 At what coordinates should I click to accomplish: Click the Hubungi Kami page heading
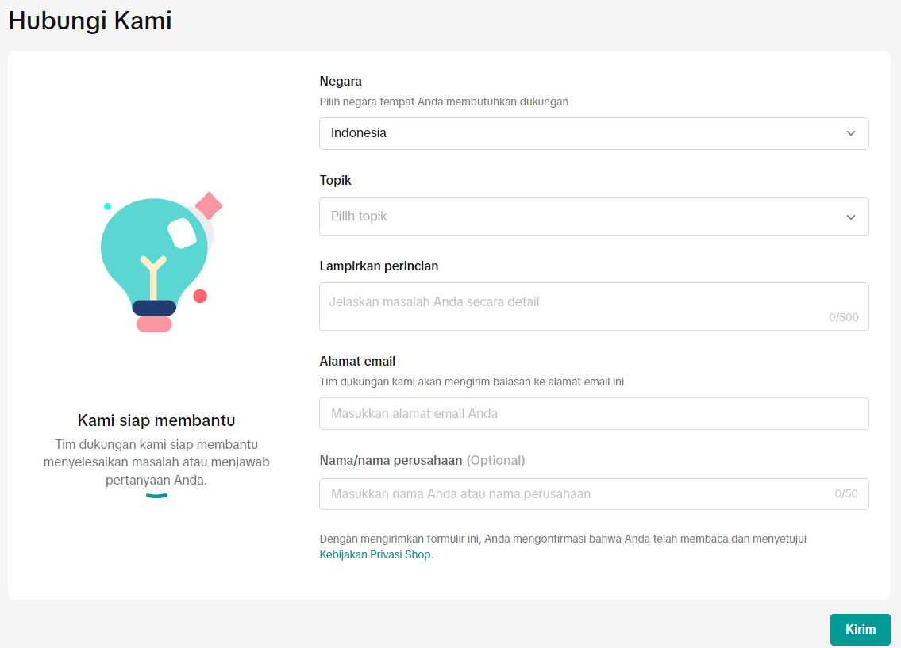[90, 21]
